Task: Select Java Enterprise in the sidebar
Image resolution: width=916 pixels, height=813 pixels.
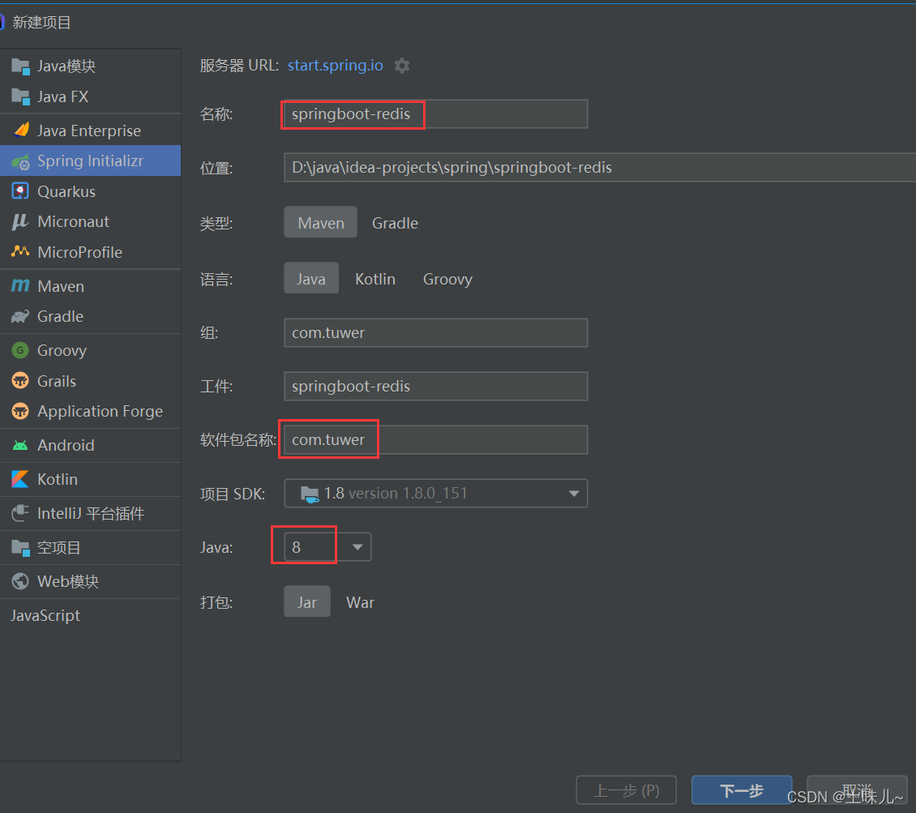Action: (x=89, y=131)
